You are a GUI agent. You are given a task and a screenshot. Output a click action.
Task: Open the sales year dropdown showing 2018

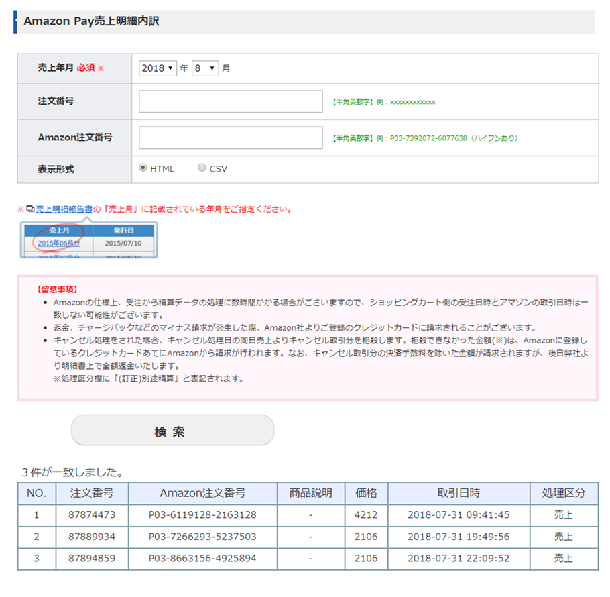tap(158, 68)
